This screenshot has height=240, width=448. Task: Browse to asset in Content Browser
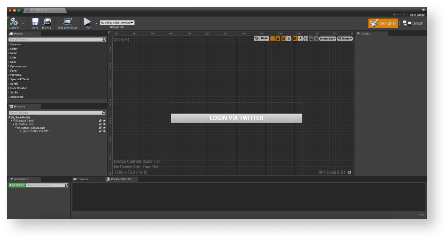(x=47, y=23)
